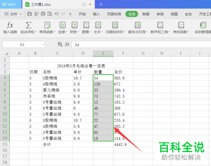Click the AutoSum sigma icon
The image size is (211, 166).
click(28, 25)
